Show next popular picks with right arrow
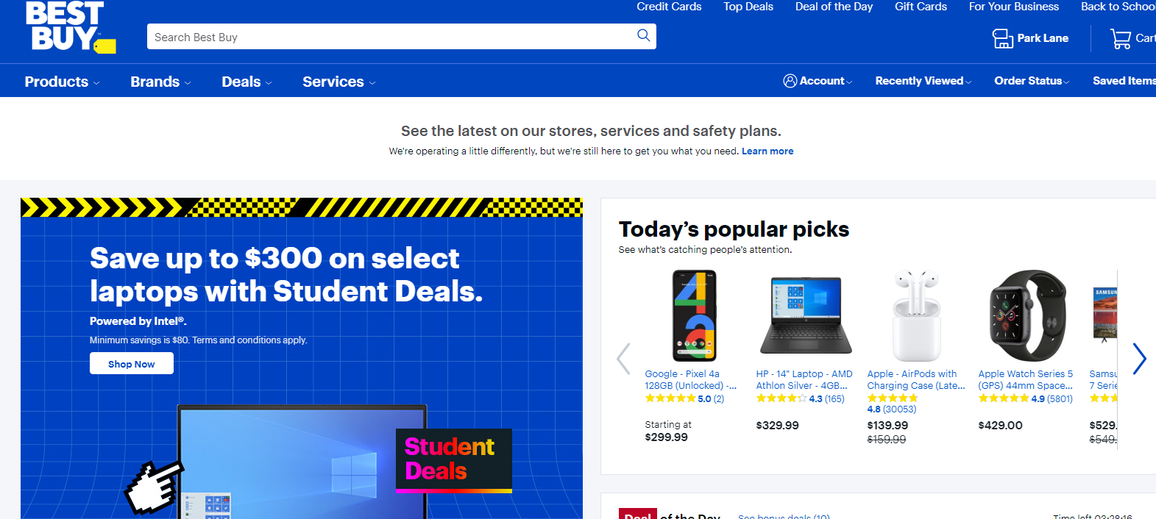This screenshot has width=1156, height=519. pyautogui.click(x=1139, y=359)
